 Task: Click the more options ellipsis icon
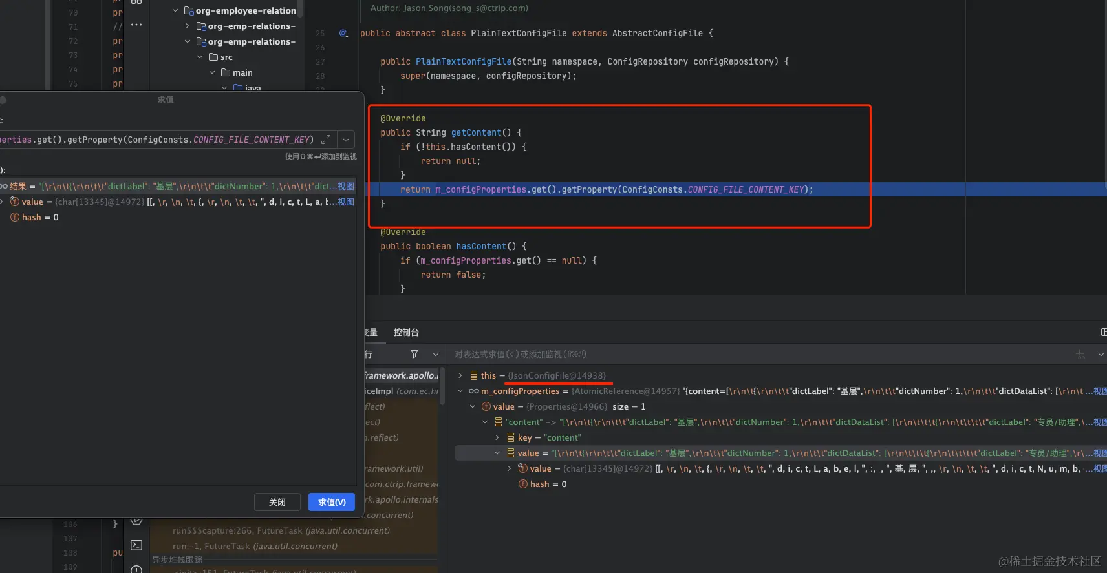(136, 25)
